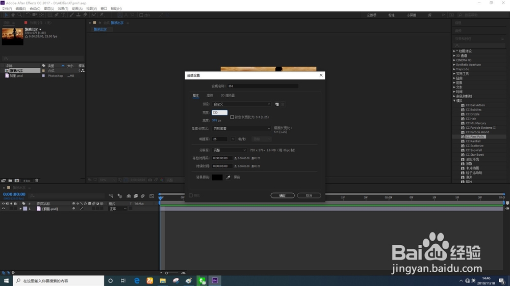Expand the Synthetic Aperture effects category
This screenshot has height=286, width=510.
(x=454, y=65)
